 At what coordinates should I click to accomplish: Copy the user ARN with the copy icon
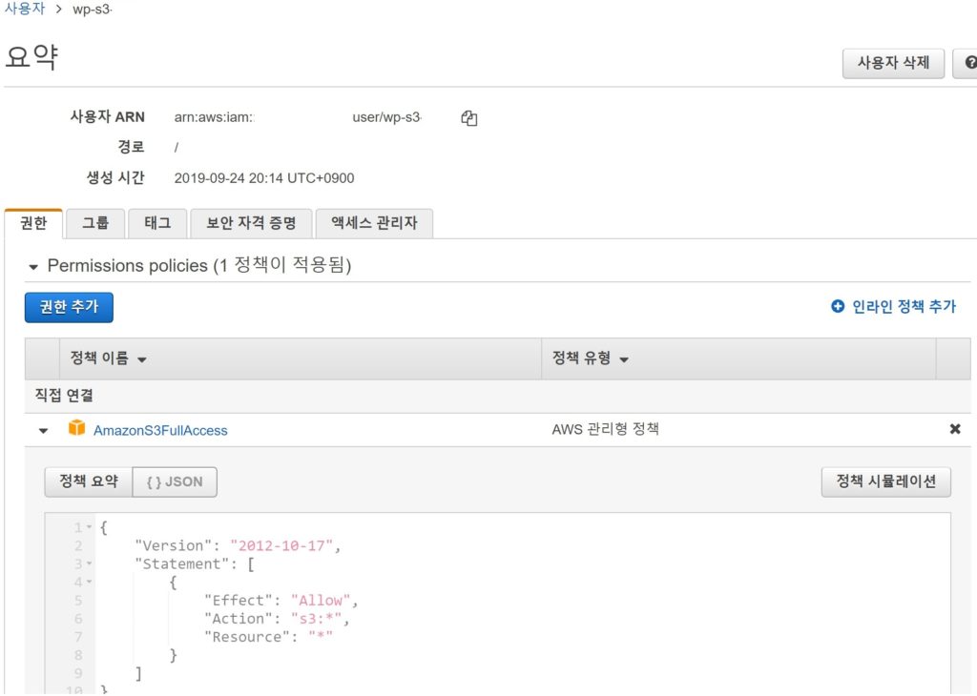[x=468, y=118]
